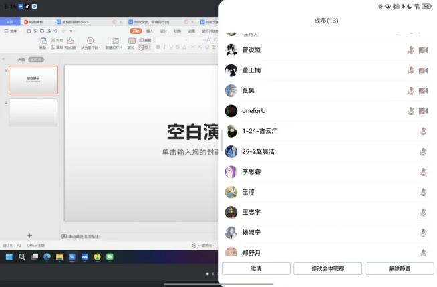This screenshot has width=437, height=287.
Task: Toggle microphone for 曾浚恒
Action: click(x=411, y=50)
